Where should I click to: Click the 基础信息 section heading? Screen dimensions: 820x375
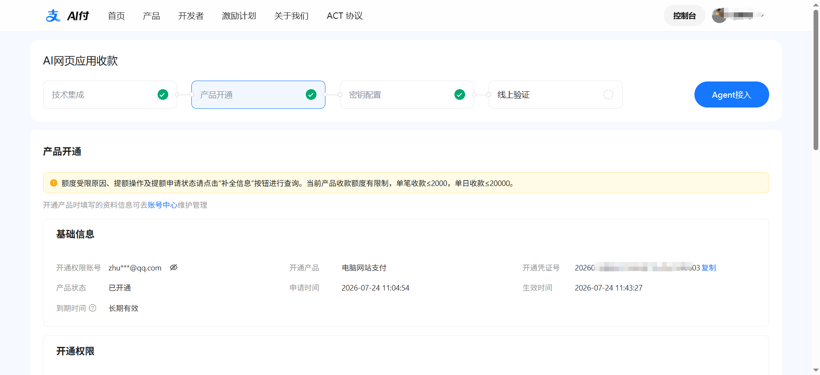75,234
